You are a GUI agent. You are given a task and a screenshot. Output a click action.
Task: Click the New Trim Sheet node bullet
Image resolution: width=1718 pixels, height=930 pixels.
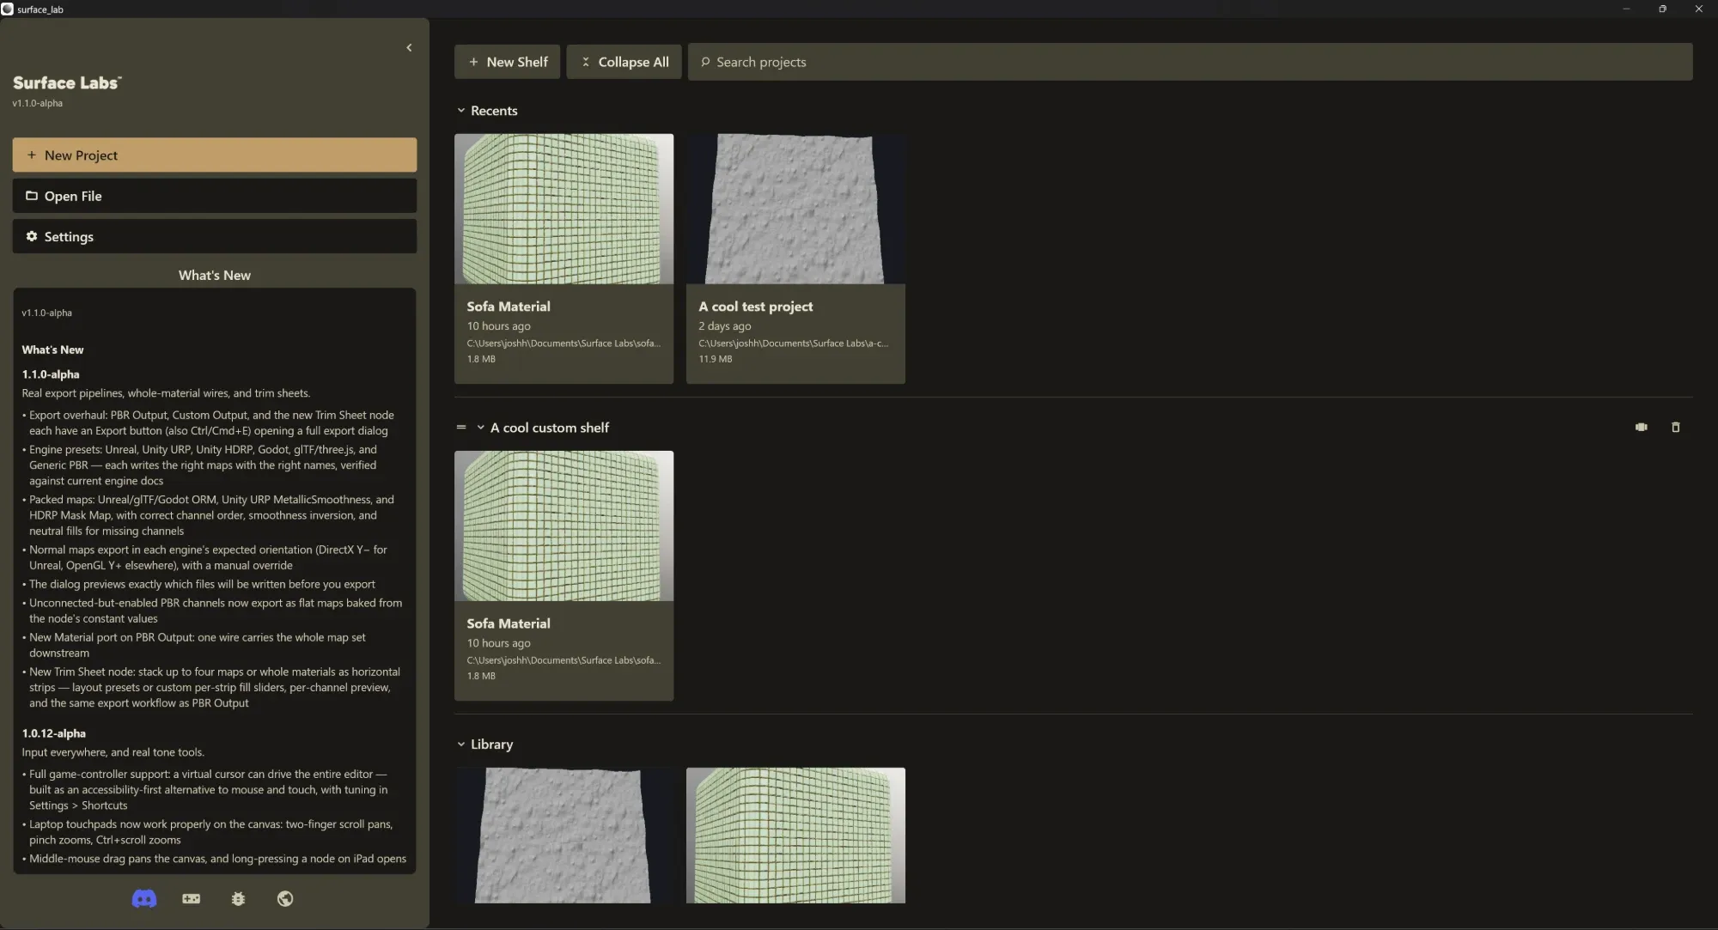click(x=211, y=687)
